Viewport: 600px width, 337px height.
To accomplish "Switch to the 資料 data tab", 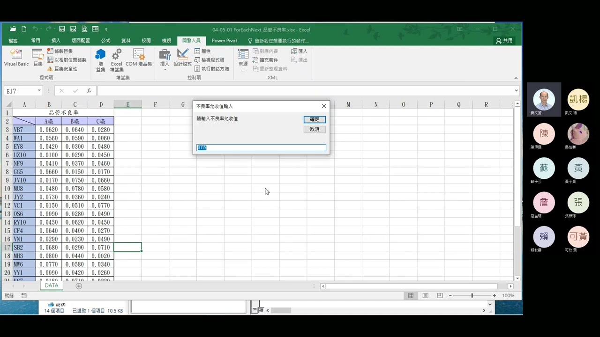I will tap(126, 41).
